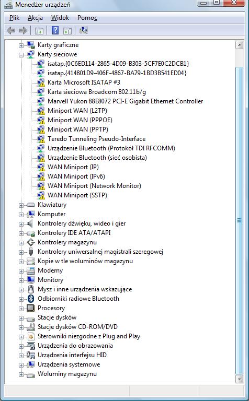
Task: Click the scan for hardware changes icon
Action: (x=84, y=30)
